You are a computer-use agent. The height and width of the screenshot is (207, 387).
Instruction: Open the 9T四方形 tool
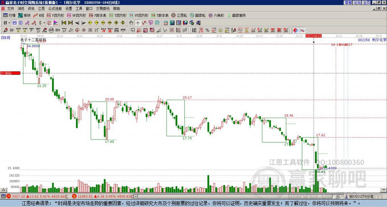[139, 15]
